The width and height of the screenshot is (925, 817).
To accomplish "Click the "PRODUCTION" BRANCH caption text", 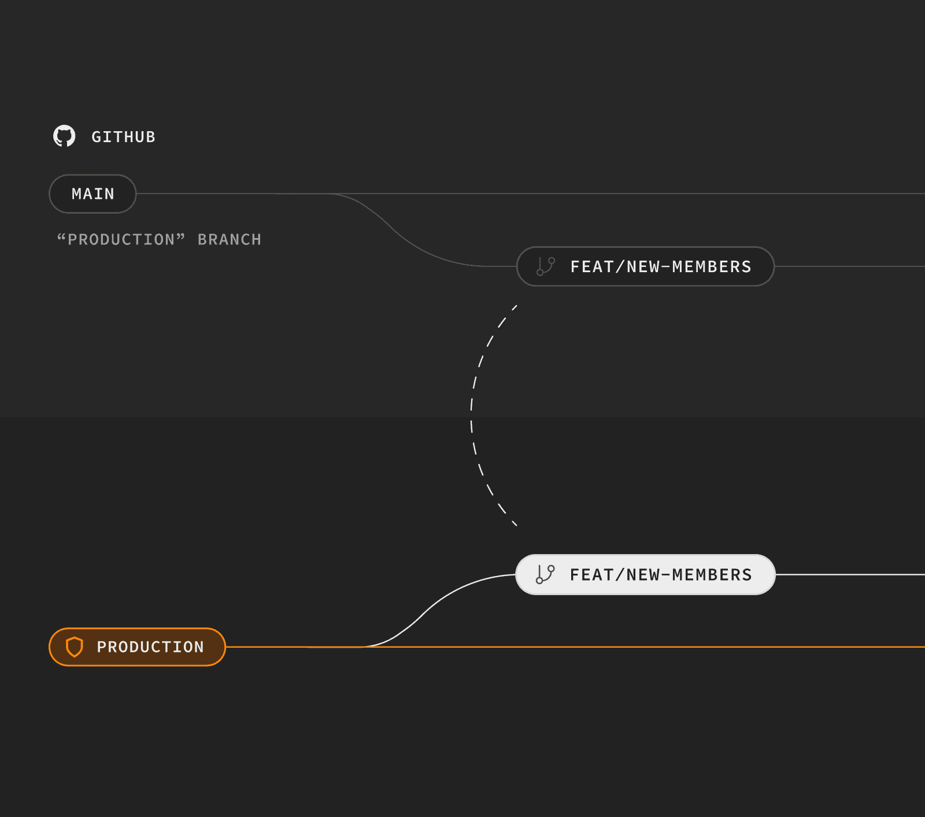I will (x=159, y=239).
